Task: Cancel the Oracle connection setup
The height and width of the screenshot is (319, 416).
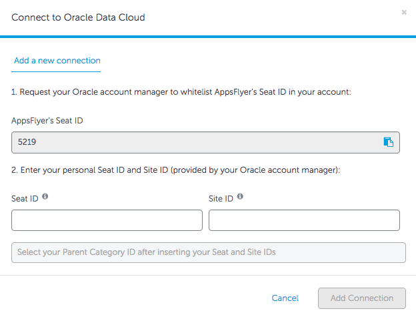Action: [285, 298]
